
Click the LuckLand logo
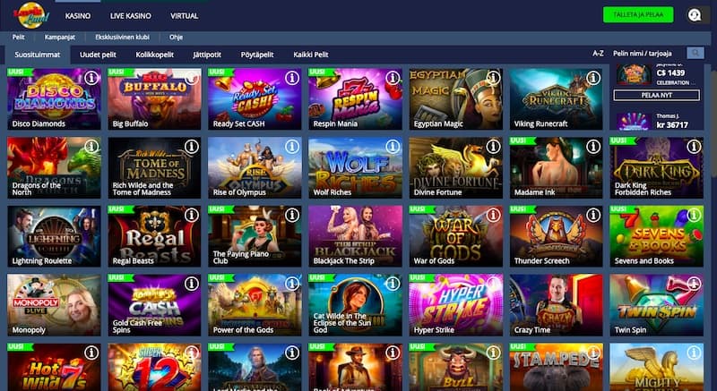[31, 15]
